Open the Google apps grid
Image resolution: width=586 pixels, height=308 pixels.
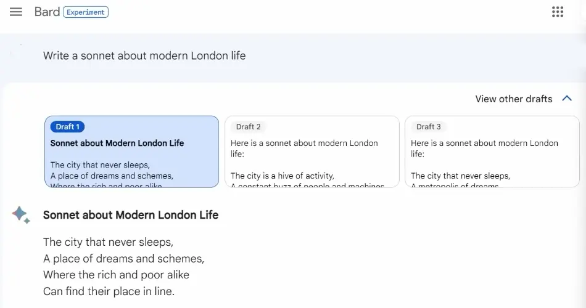pos(557,12)
